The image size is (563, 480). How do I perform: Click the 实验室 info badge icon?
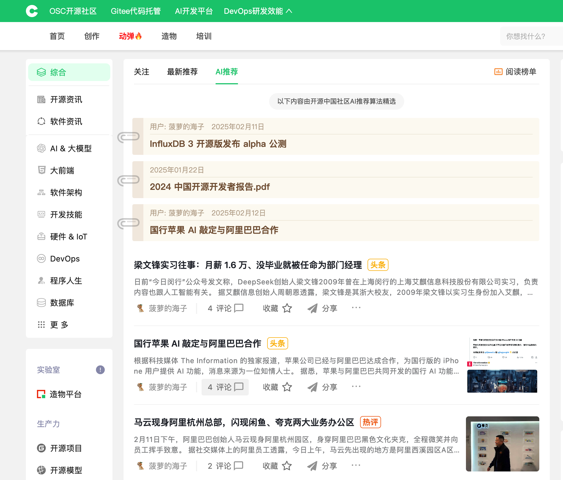(100, 370)
